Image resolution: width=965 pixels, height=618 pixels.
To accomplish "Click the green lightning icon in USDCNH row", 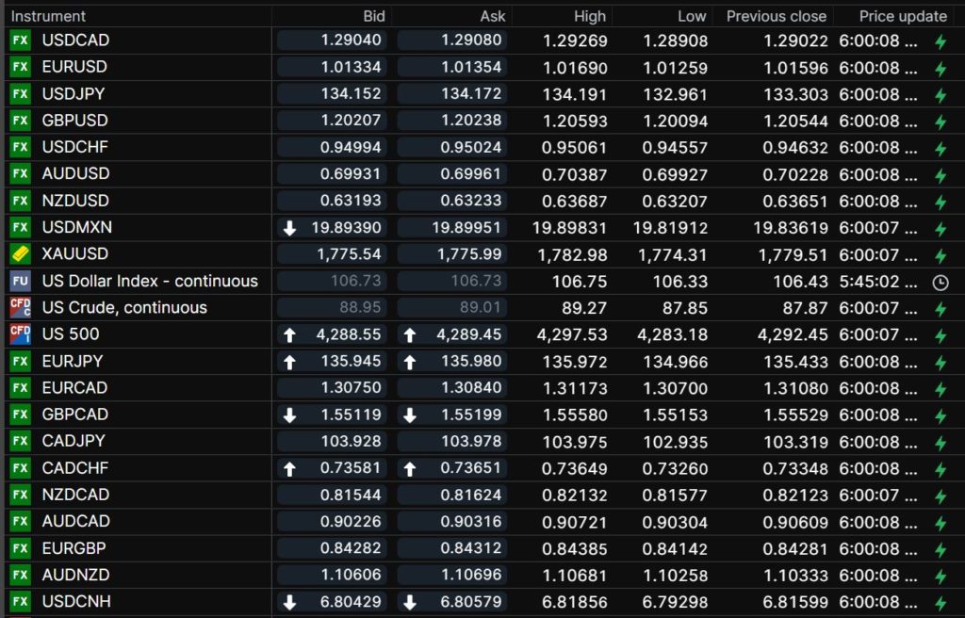I will point(940,602).
